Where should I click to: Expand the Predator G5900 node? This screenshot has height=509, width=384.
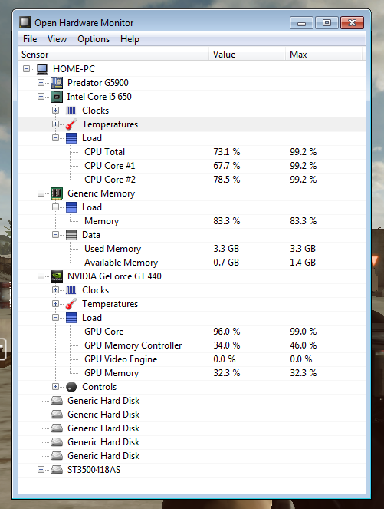(41, 82)
